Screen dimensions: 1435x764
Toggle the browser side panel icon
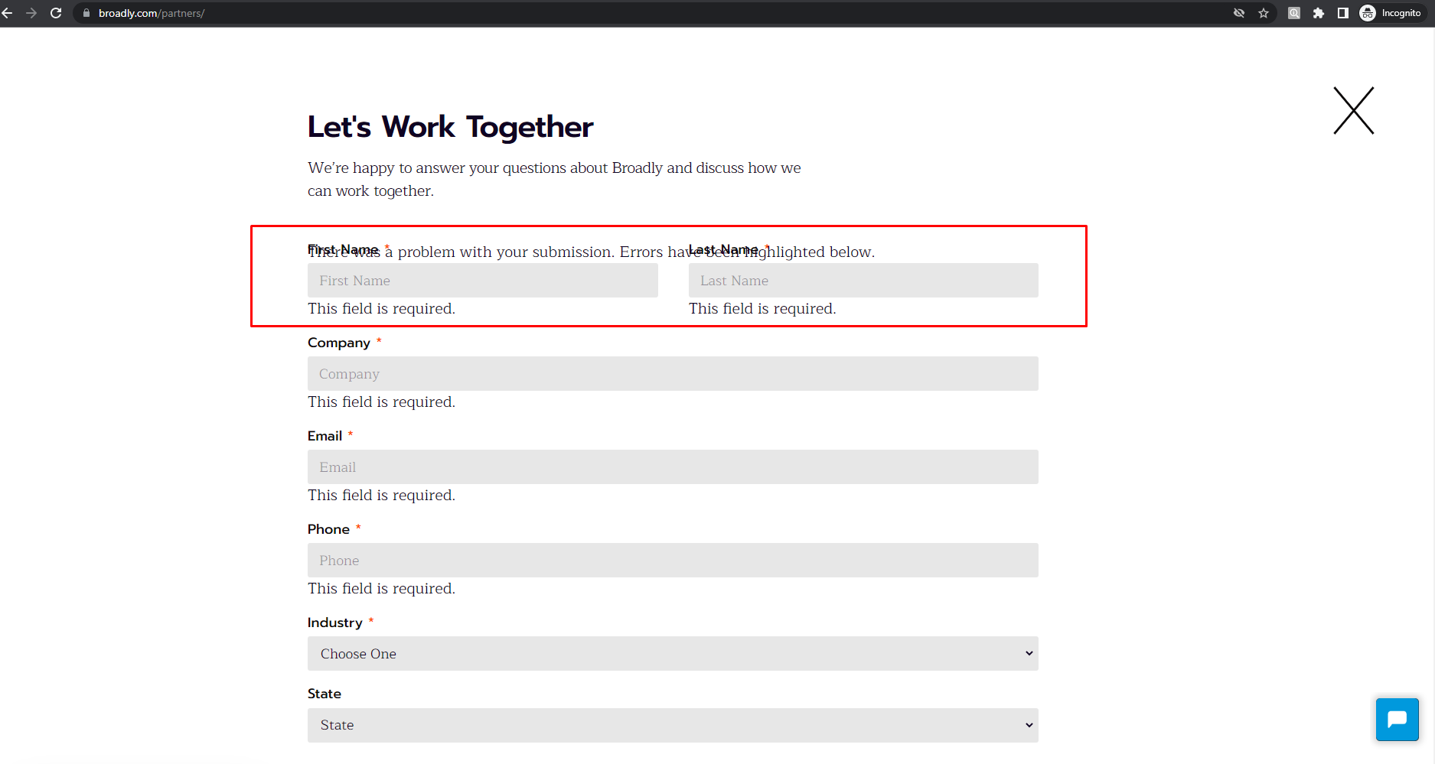coord(1343,13)
